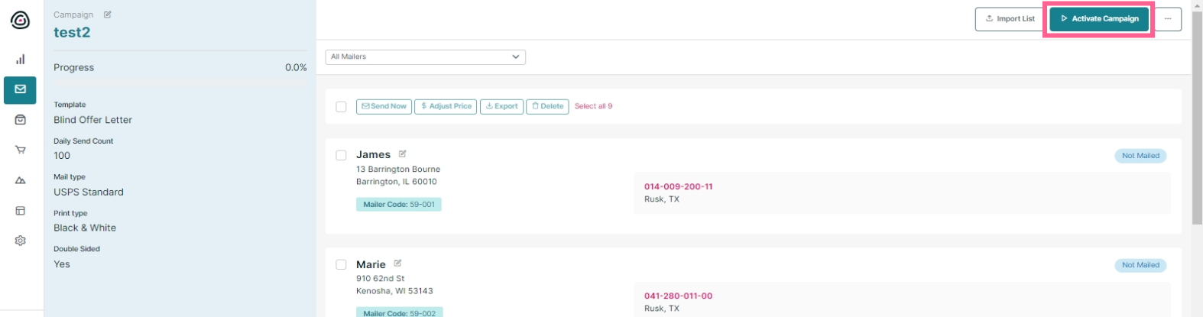Open the settings gear sidebar icon

tap(20, 241)
